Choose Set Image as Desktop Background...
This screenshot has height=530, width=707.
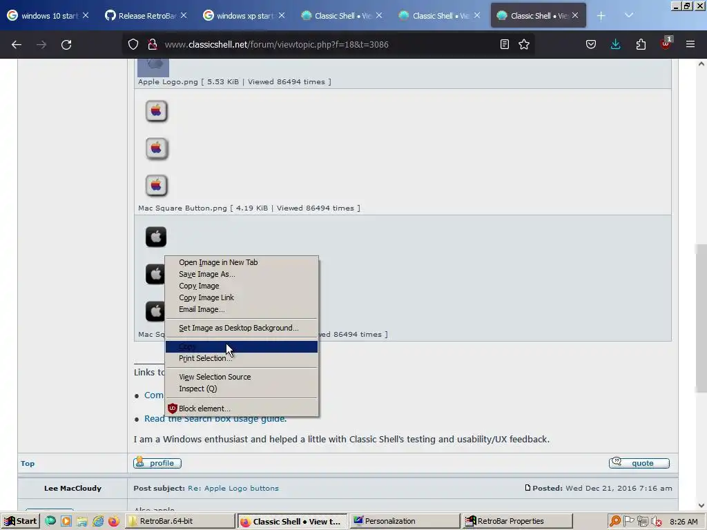point(242,328)
